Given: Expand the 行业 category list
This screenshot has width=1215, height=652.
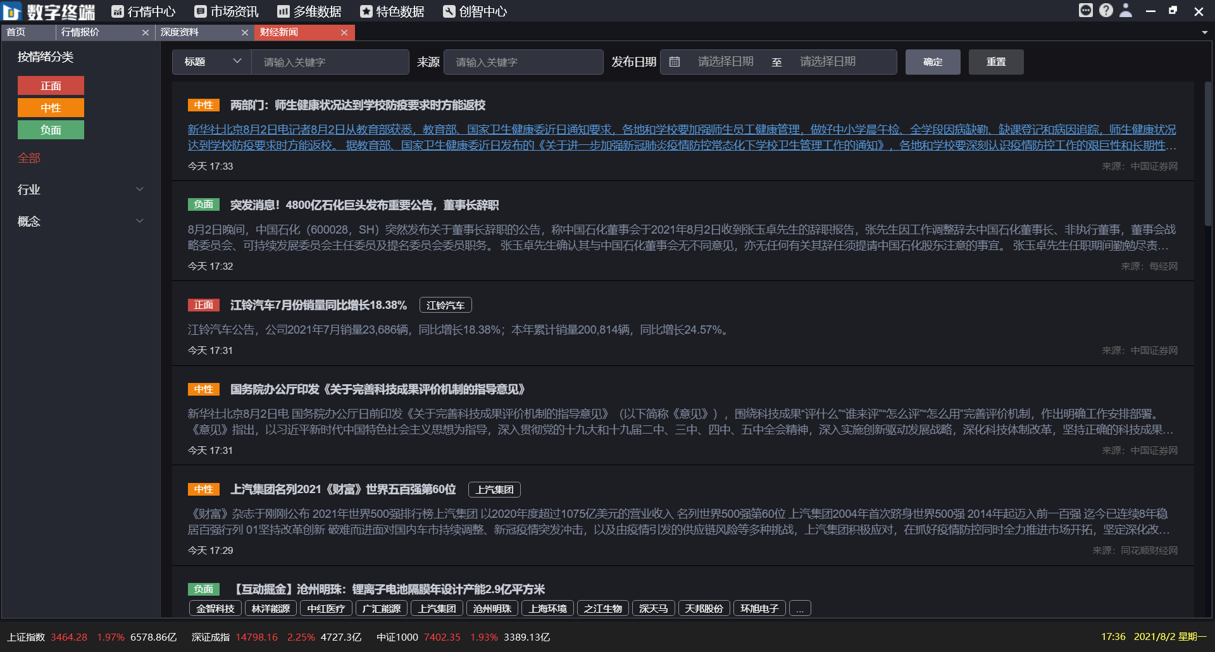Looking at the screenshot, I should [80, 189].
